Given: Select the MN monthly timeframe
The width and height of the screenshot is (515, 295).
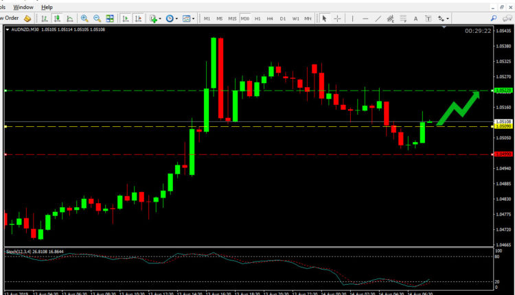Looking at the screenshot, I should [x=308, y=19].
